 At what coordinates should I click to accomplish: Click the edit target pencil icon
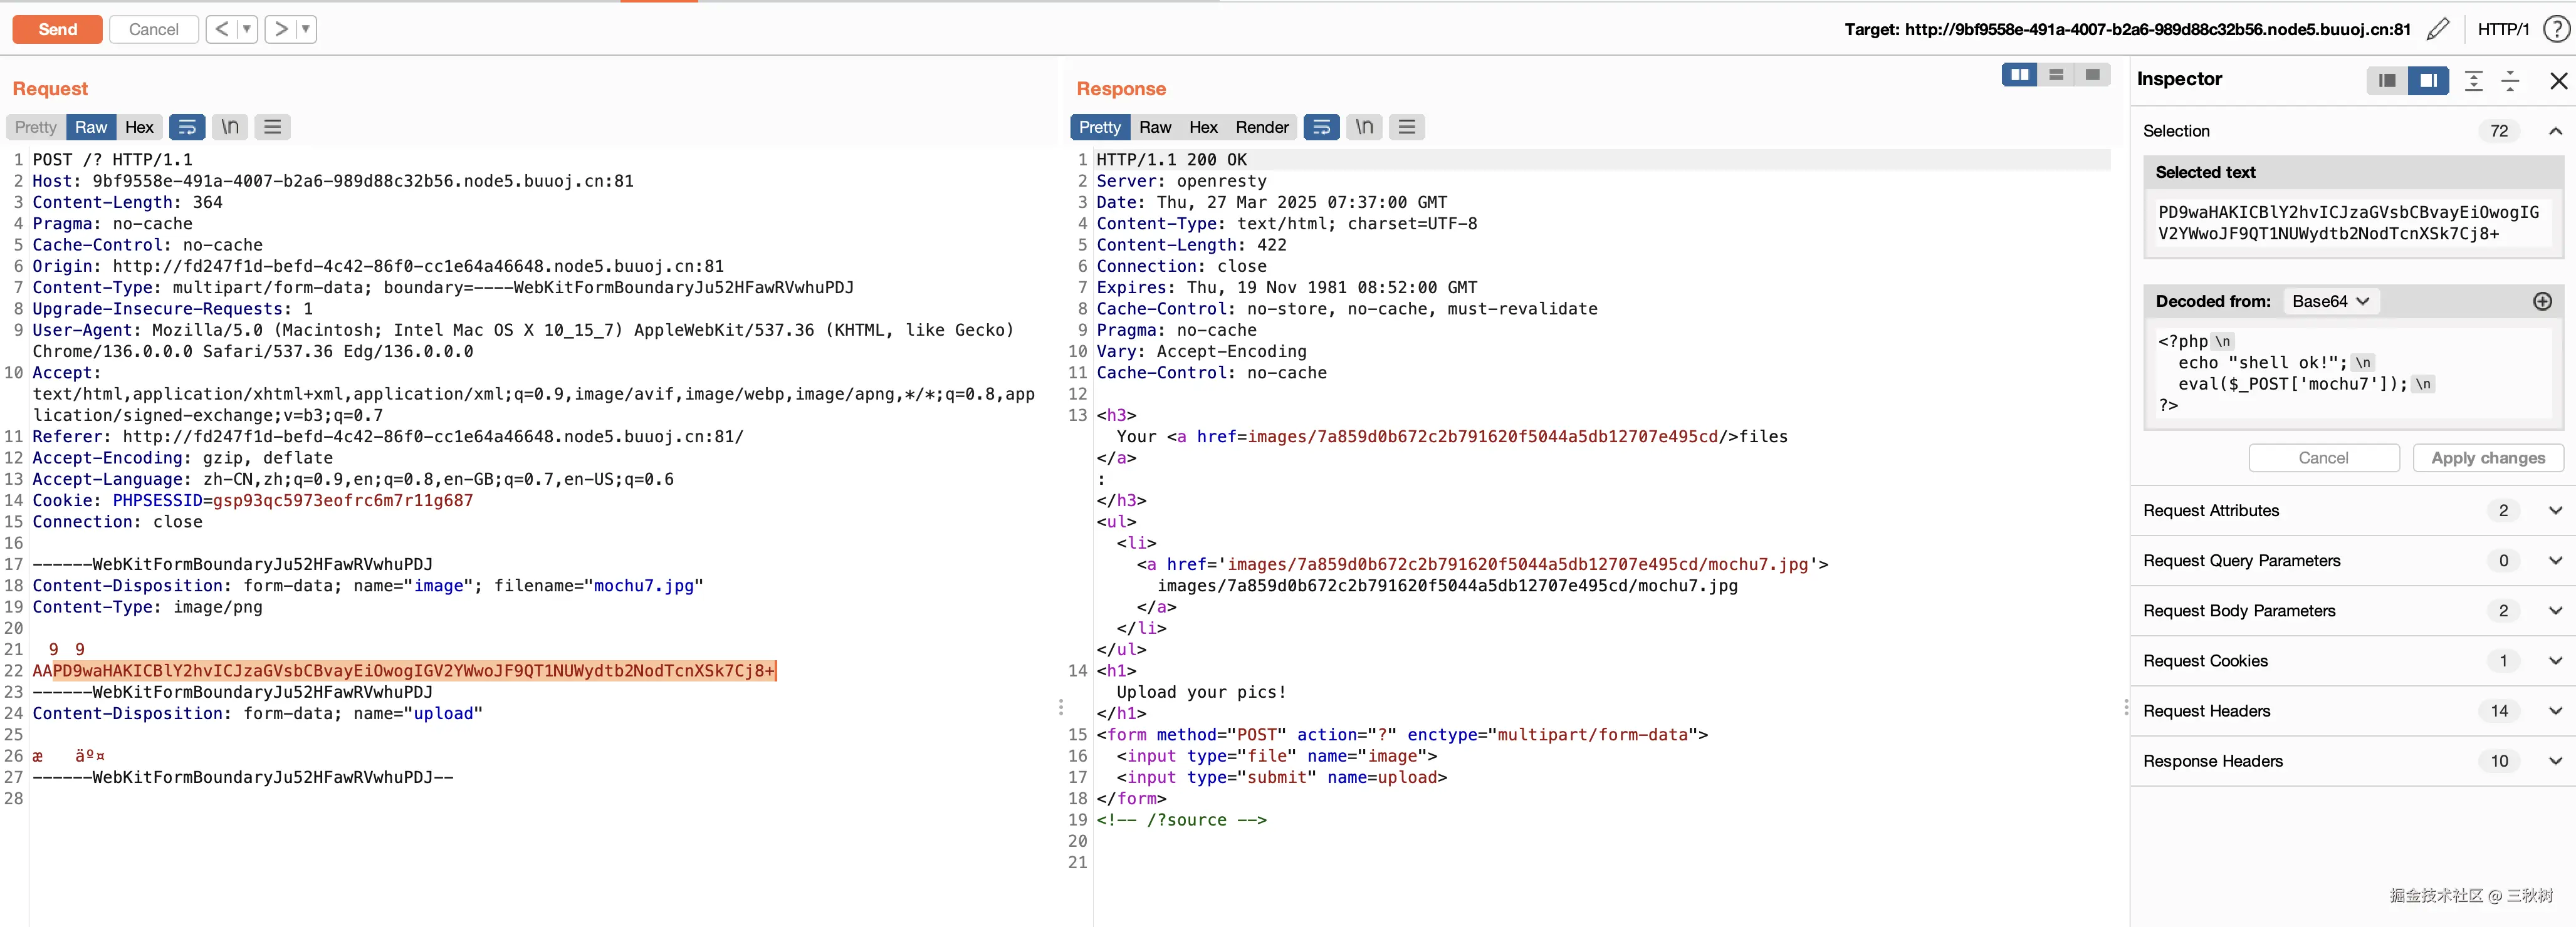pos(2438,29)
